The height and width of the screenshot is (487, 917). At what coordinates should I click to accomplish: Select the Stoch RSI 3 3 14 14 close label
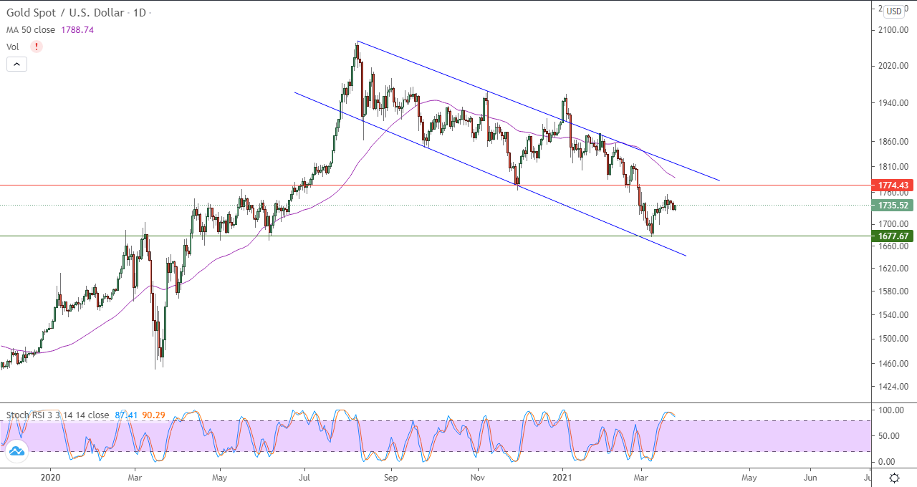click(x=58, y=415)
